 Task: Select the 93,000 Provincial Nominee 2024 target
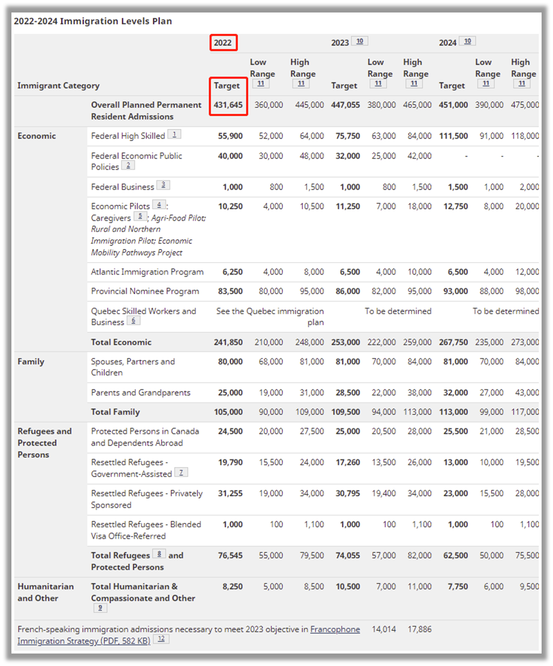point(456,291)
